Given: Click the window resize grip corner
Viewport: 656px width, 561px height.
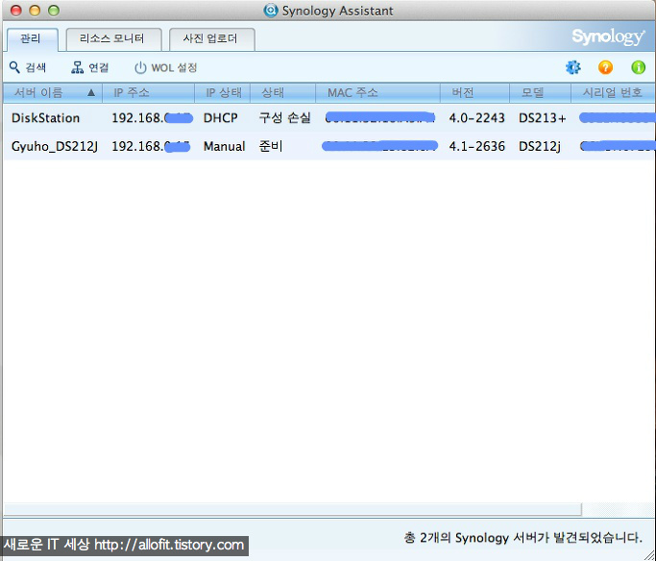Looking at the screenshot, I should [649, 554].
